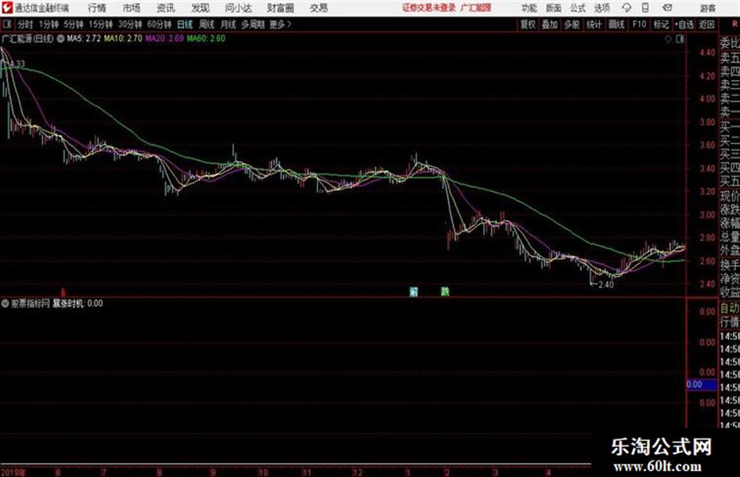Open the 发现 menu

(x=200, y=8)
